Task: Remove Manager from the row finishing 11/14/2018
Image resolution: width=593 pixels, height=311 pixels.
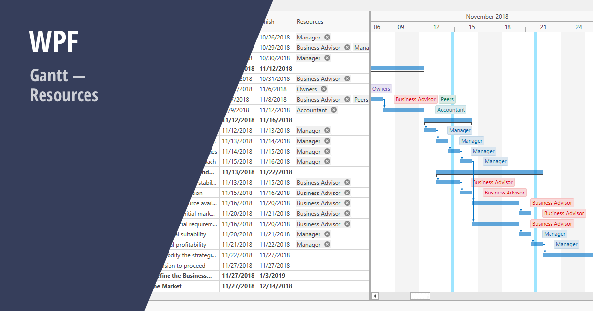Action: (327, 141)
